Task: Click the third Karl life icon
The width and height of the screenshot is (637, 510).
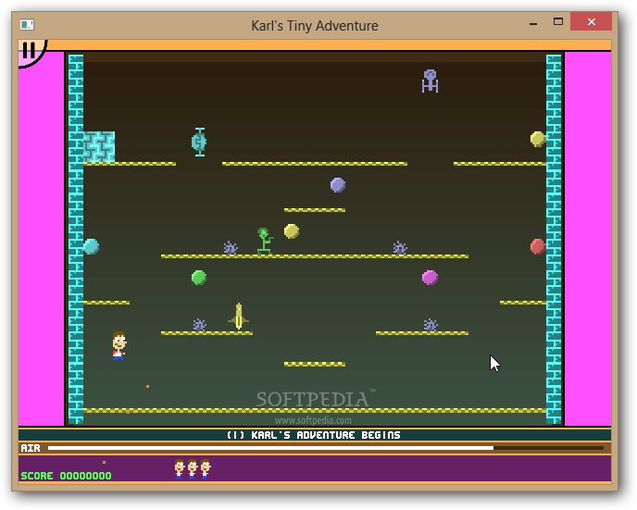Action: point(206,469)
